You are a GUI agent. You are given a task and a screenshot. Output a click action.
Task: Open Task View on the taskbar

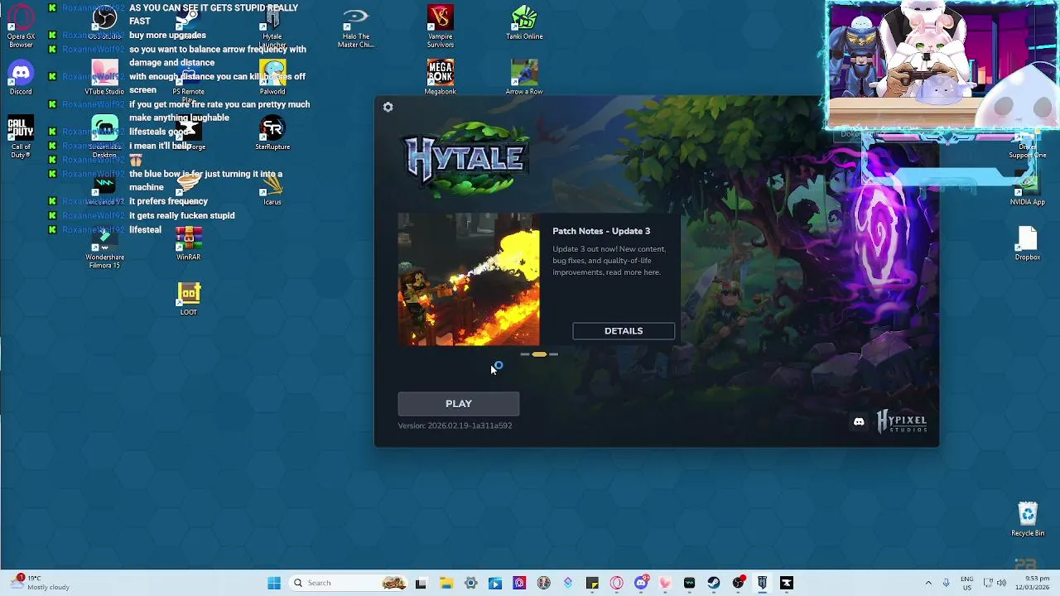click(421, 583)
